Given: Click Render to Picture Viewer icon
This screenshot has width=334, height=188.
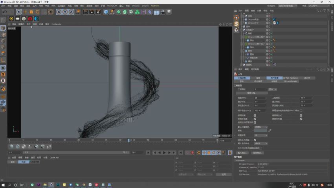Looking at the screenshot, I should point(92,12).
